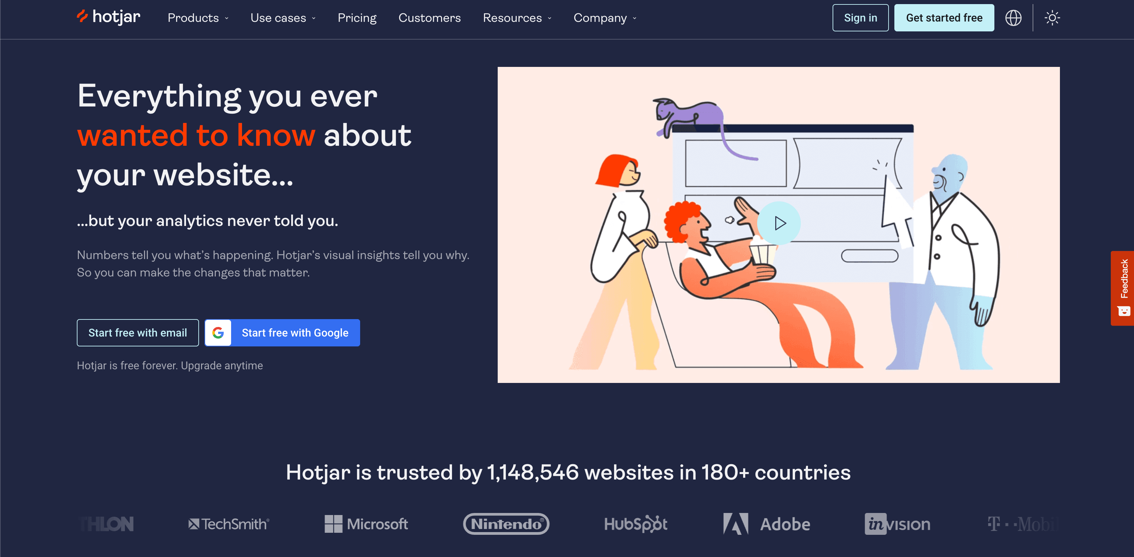Expand the Use cases dropdown
This screenshot has height=557, width=1134.
click(283, 18)
